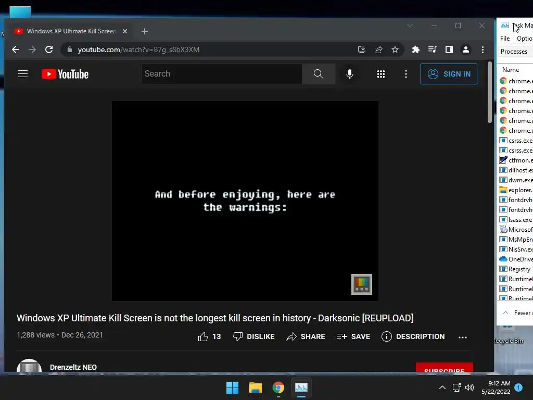Image resolution: width=533 pixels, height=400 pixels.
Task: Select the Windows XP Ultimate Kill Screen tab
Action: click(x=71, y=31)
